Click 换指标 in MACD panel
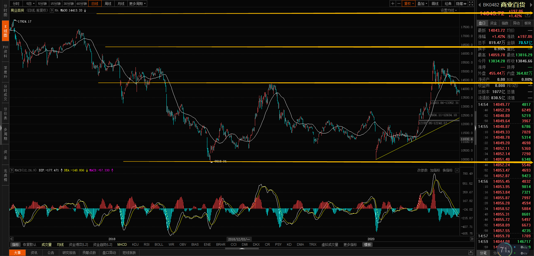This screenshot has width=534, height=256. click(447, 170)
